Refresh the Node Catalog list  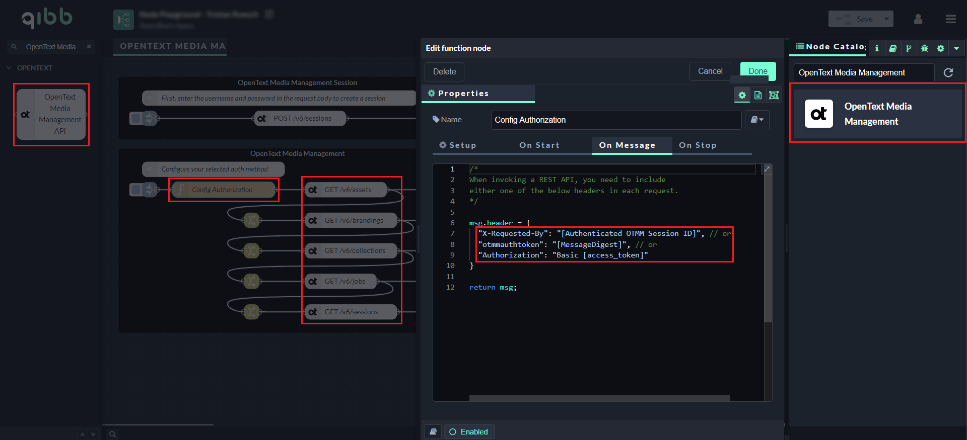[948, 72]
